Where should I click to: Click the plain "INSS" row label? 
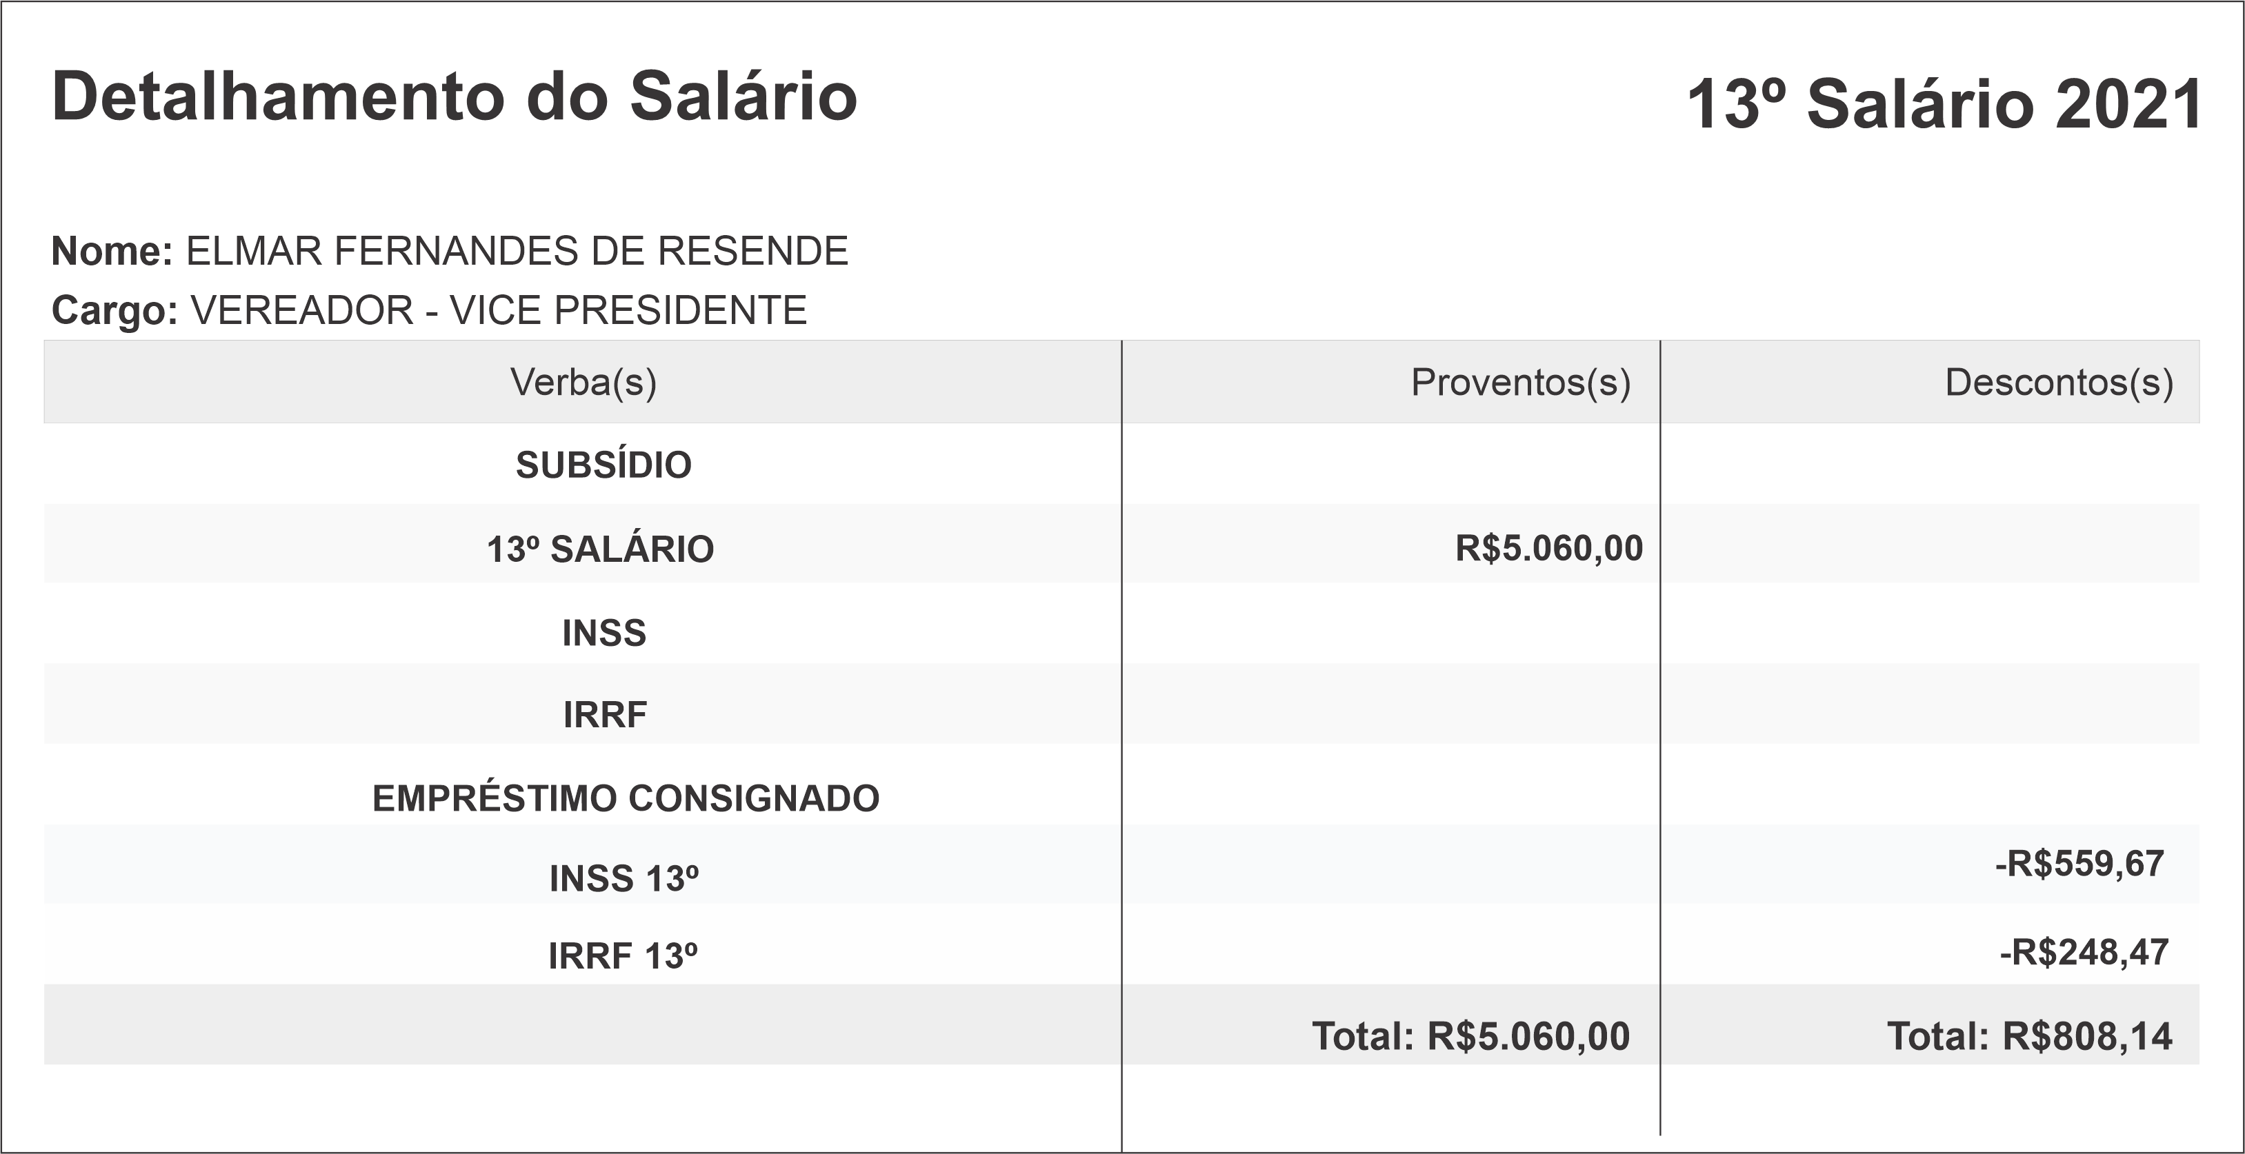pos(604,633)
